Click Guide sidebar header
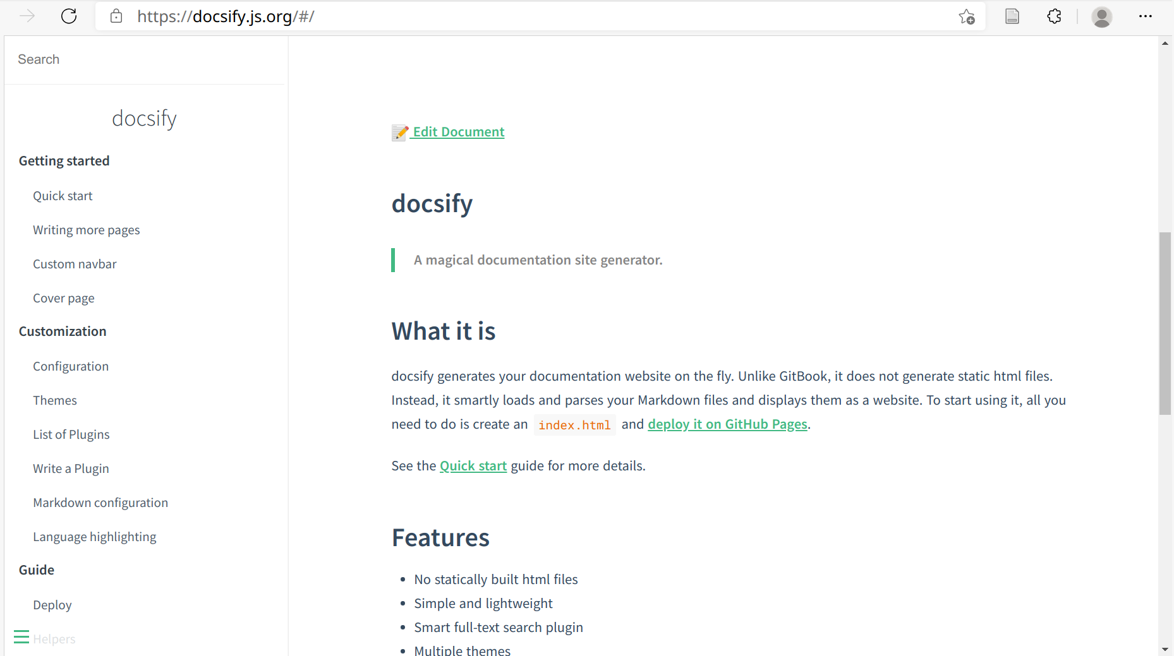The height and width of the screenshot is (656, 1174). coord(37,570)
